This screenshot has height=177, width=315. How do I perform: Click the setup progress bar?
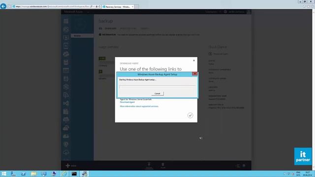pyautogui.click(x=157, y=87)
